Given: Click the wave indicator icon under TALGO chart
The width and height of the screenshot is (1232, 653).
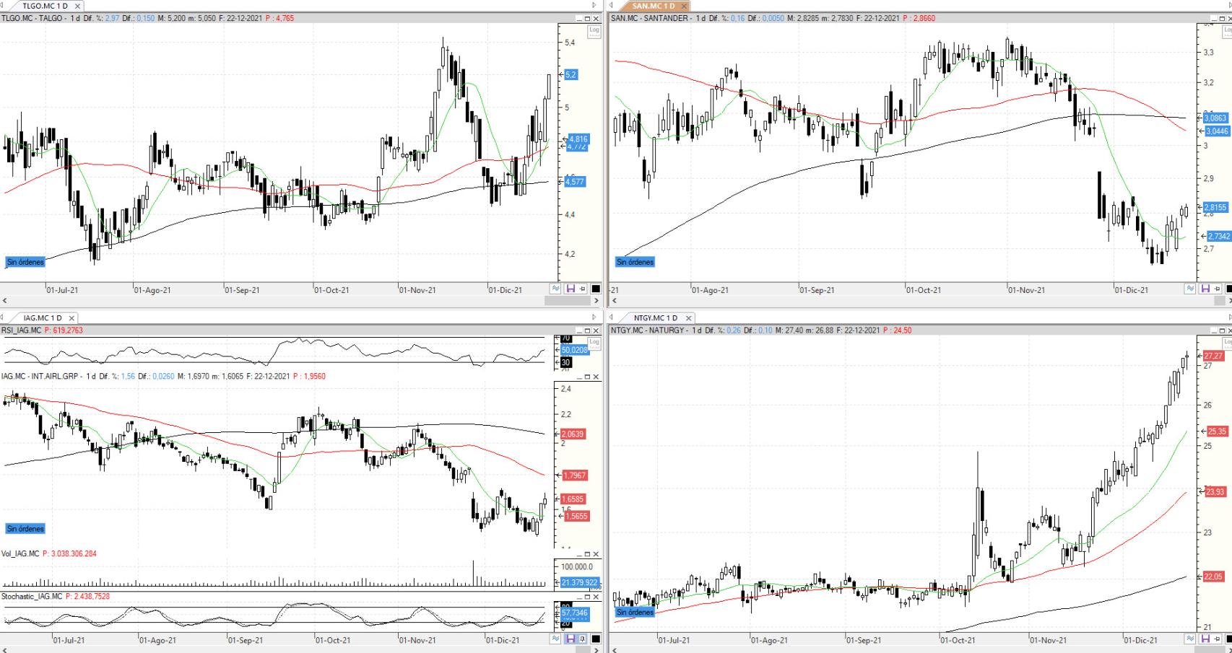Looking at the screenshot, I should (x=555, y=289).
